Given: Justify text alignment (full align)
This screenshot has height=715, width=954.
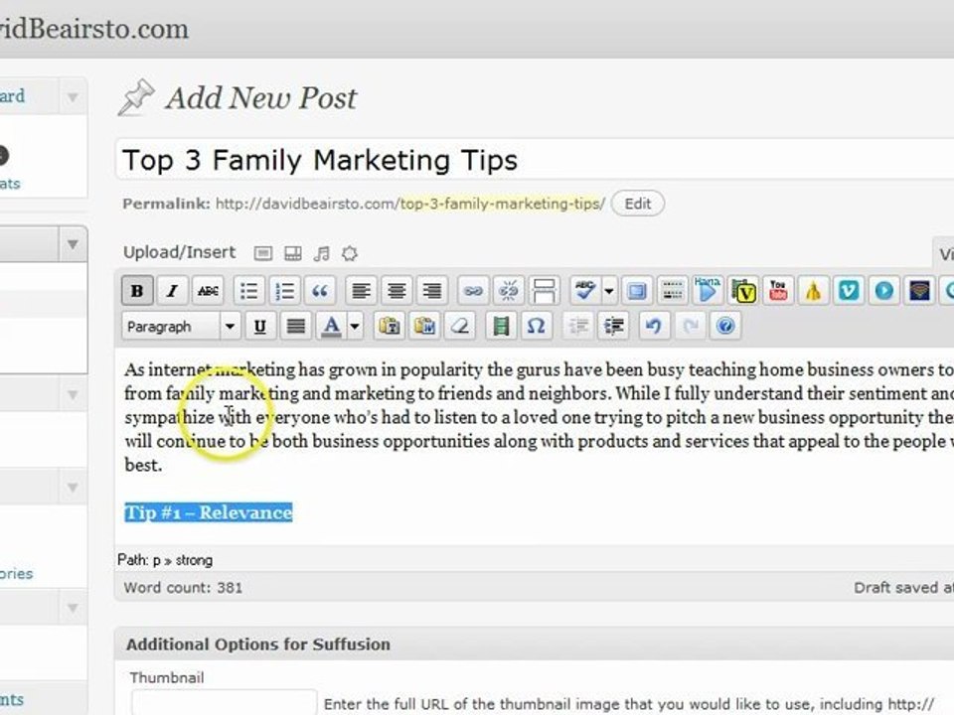Looking at the screenshot, I should 296,327.
